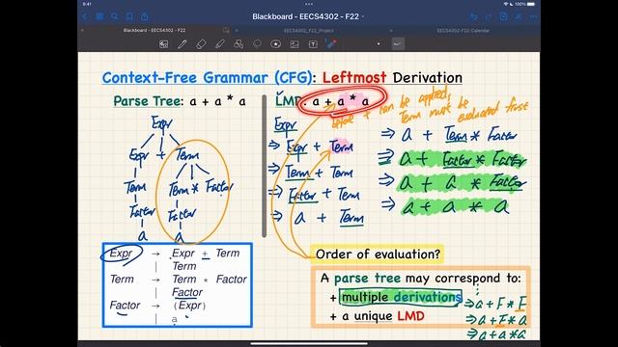Screen dimensions: 618x347
Task: Go back to the documents library
Action: tap(84, 16)
